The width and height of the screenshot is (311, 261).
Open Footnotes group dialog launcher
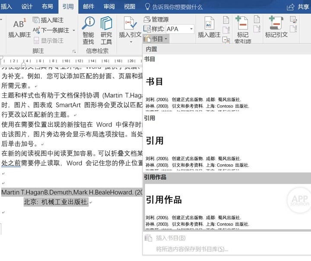pyautogui.click(x=74, y=51)
